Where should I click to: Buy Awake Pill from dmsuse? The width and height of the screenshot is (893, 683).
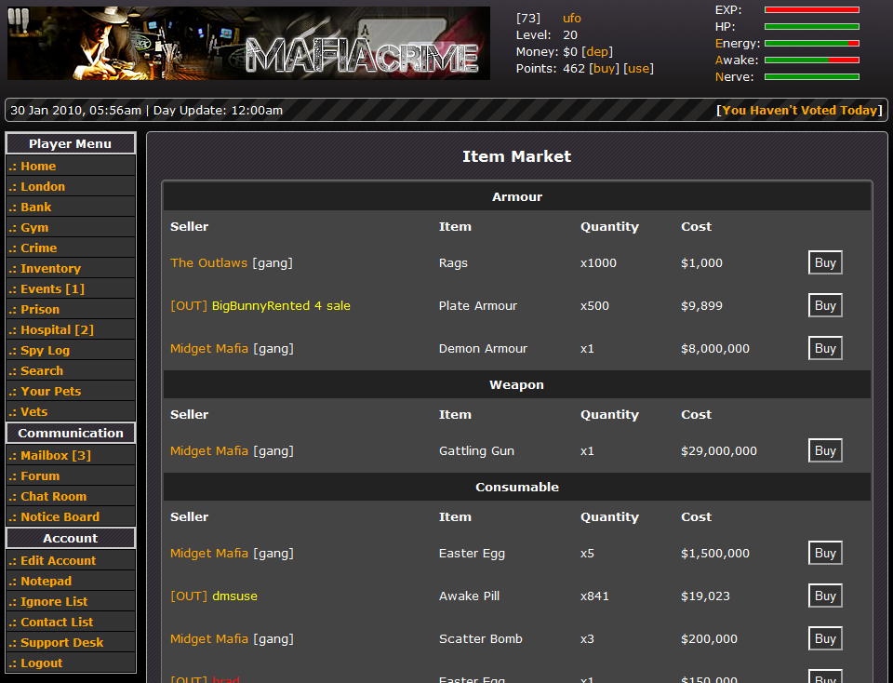(824, 596)
